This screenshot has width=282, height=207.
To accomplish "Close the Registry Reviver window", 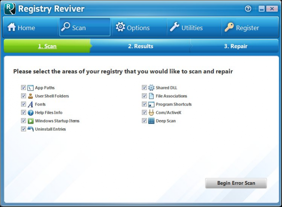I will pos(272,9).
